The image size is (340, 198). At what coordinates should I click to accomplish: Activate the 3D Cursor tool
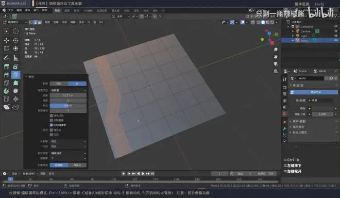click(x=15, y=31)
